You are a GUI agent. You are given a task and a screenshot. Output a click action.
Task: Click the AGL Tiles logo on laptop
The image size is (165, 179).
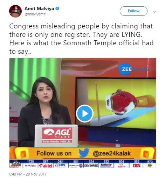click(57, 135)
